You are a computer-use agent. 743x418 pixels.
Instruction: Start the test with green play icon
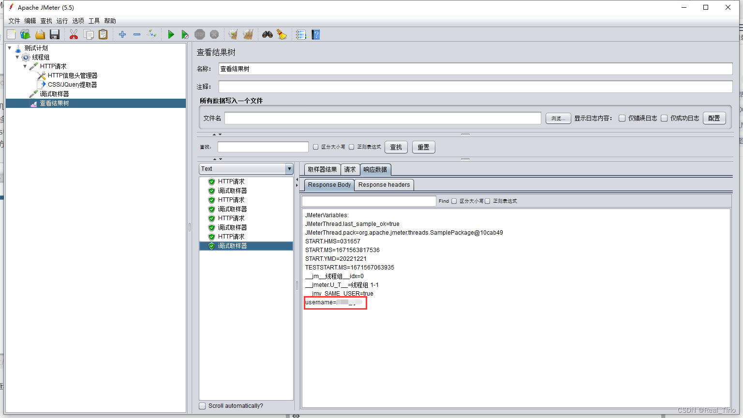(171, 34)
